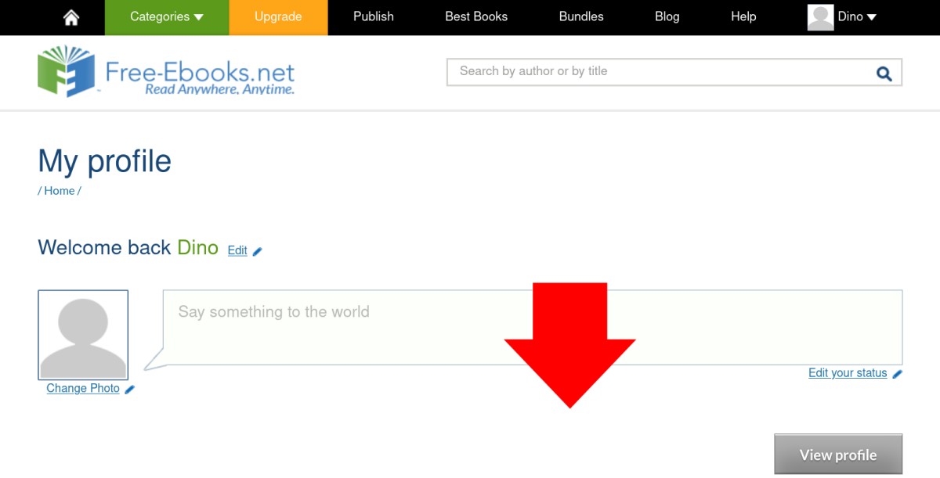Click the small user avatar in top bar

[x=820, y=17]
